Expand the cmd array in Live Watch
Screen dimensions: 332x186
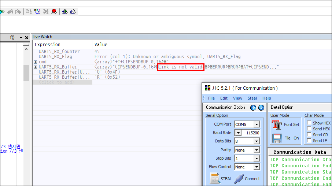click(x=35, y=62)
